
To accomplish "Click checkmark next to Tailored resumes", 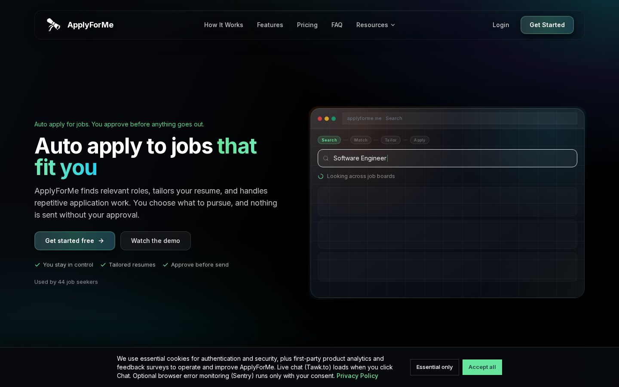I will tap(103, 265).
